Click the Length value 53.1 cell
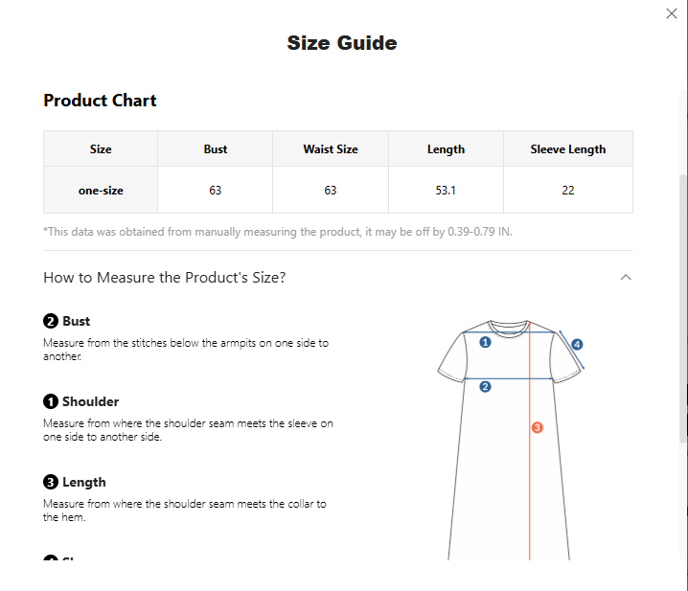Image resolution: width=688 pixels, height=591 pixels. [x=446, y=190]
